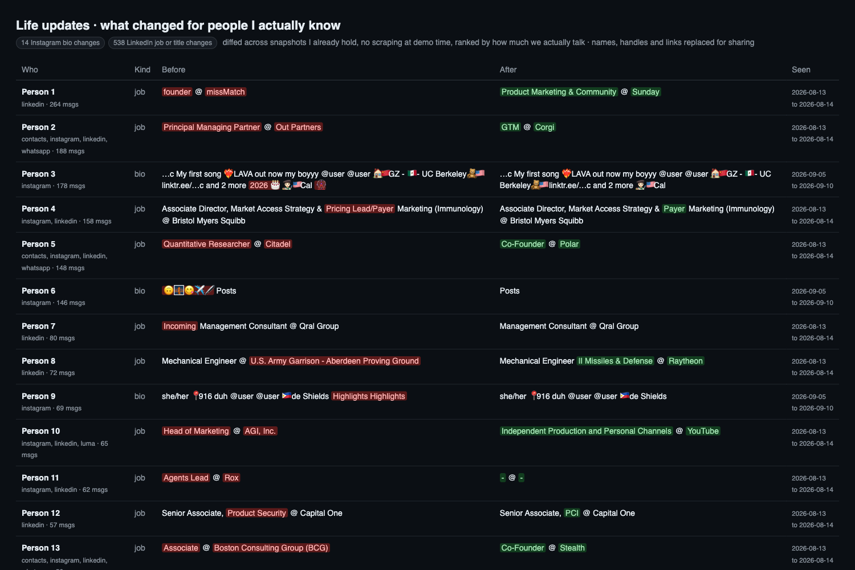The height and width of the screenshot is (570, 855).
Task: Select the 'Person 10' name
Action: (x=40, y=431)
